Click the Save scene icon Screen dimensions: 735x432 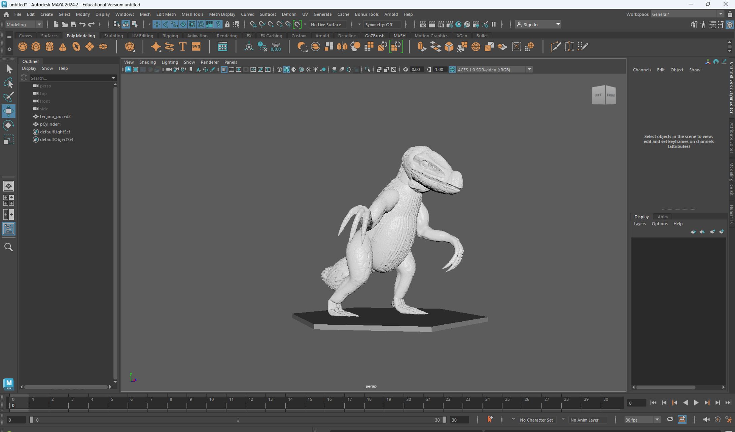(73, 25)
